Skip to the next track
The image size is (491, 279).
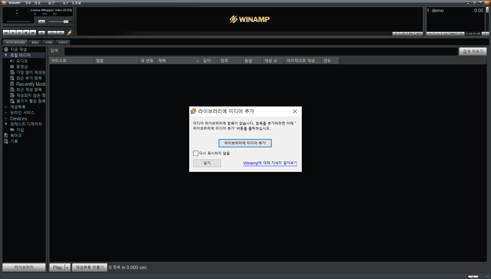click(33, 33)
